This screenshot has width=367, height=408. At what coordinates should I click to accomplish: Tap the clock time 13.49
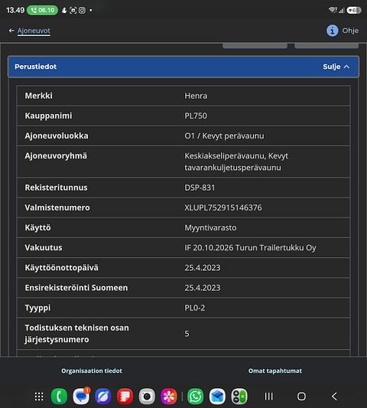pos(15,10)
